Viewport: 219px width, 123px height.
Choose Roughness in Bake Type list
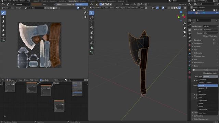click(208, 95)
